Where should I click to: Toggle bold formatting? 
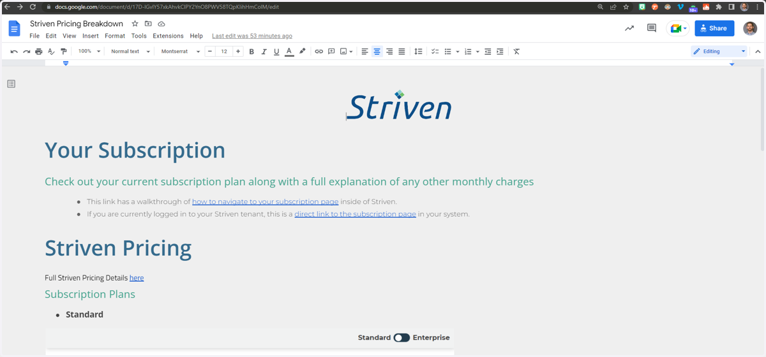tap(252, 52)
